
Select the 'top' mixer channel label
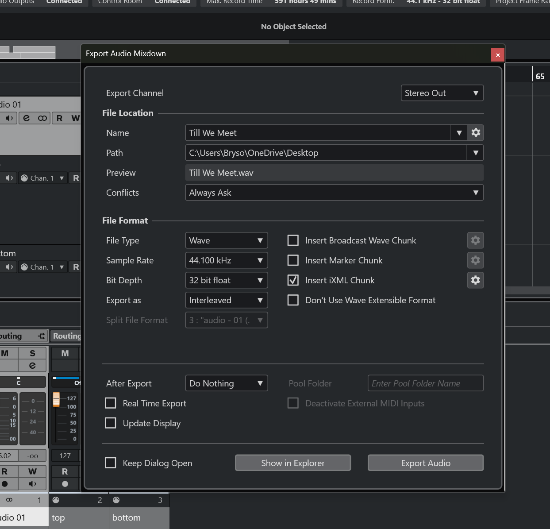click(x=58, y=517)
